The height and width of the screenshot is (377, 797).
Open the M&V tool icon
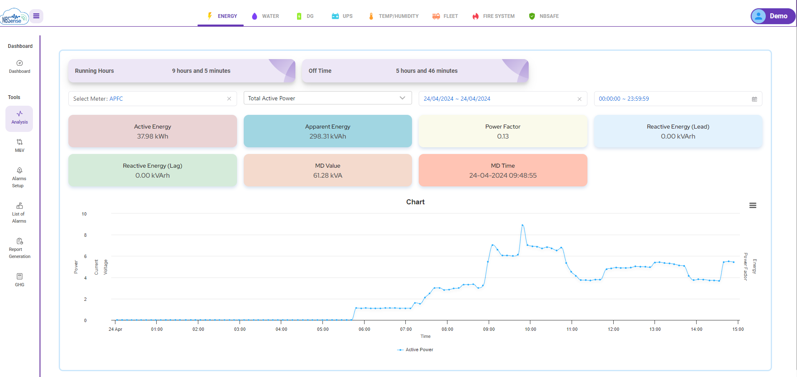coord(20,142)
